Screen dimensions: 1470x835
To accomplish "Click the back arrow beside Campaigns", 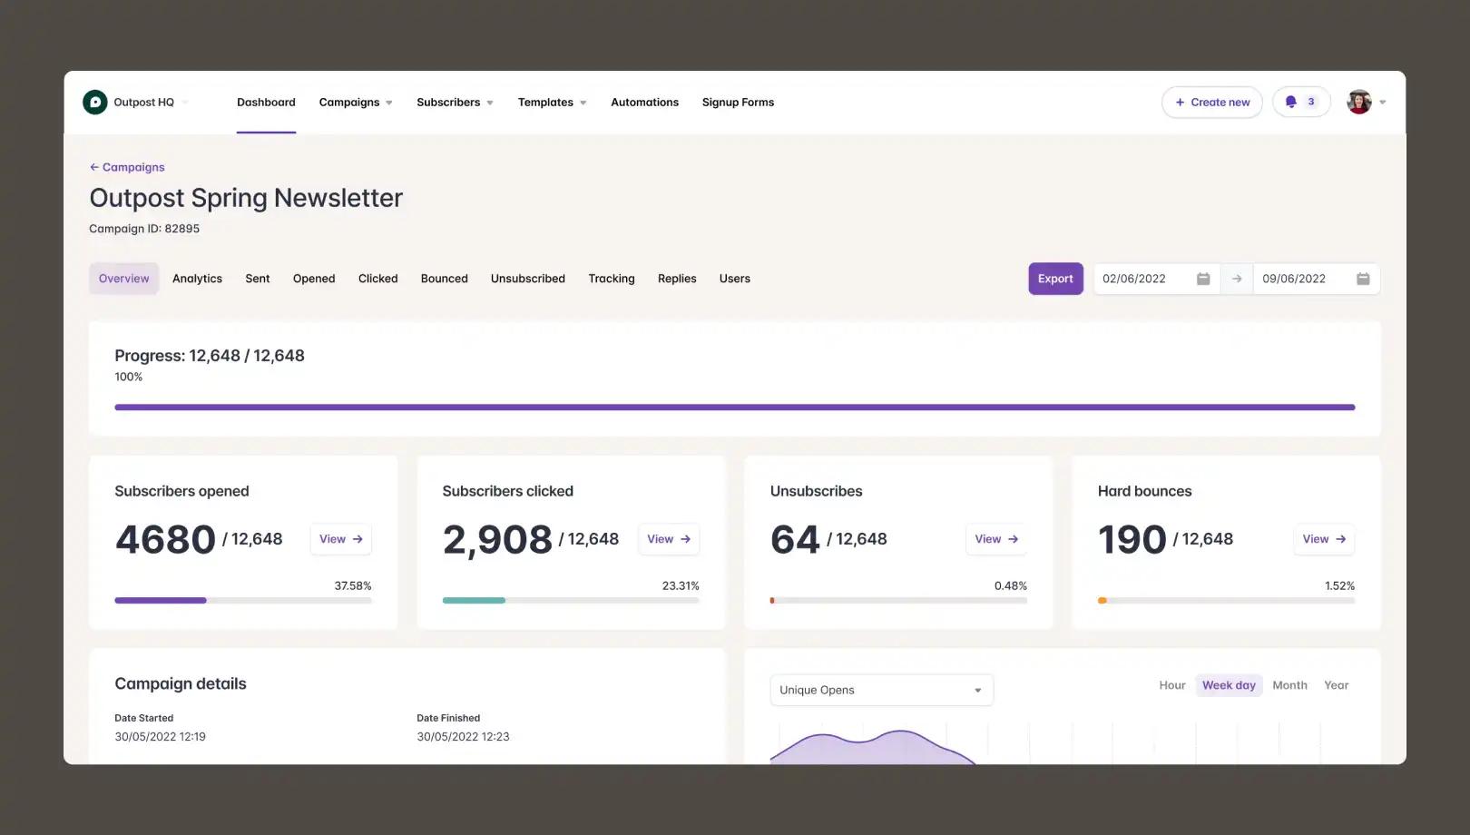I will pyautogui.click(x=93, y=167).
